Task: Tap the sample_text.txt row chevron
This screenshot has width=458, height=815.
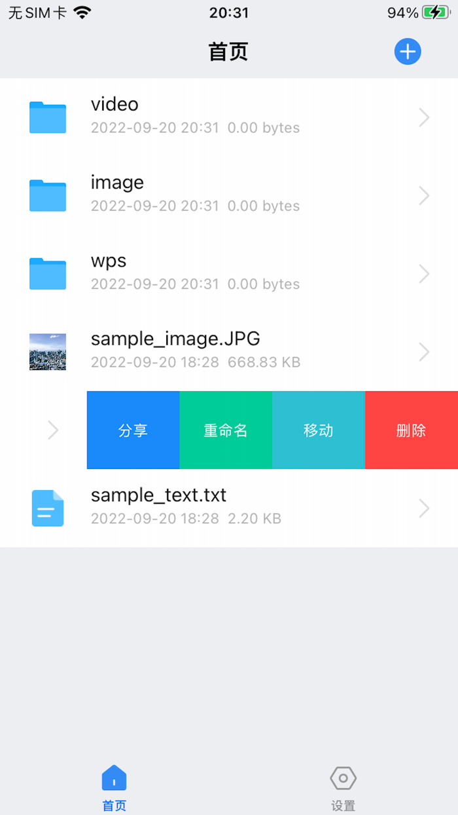Action: click(x=424, y=508)
